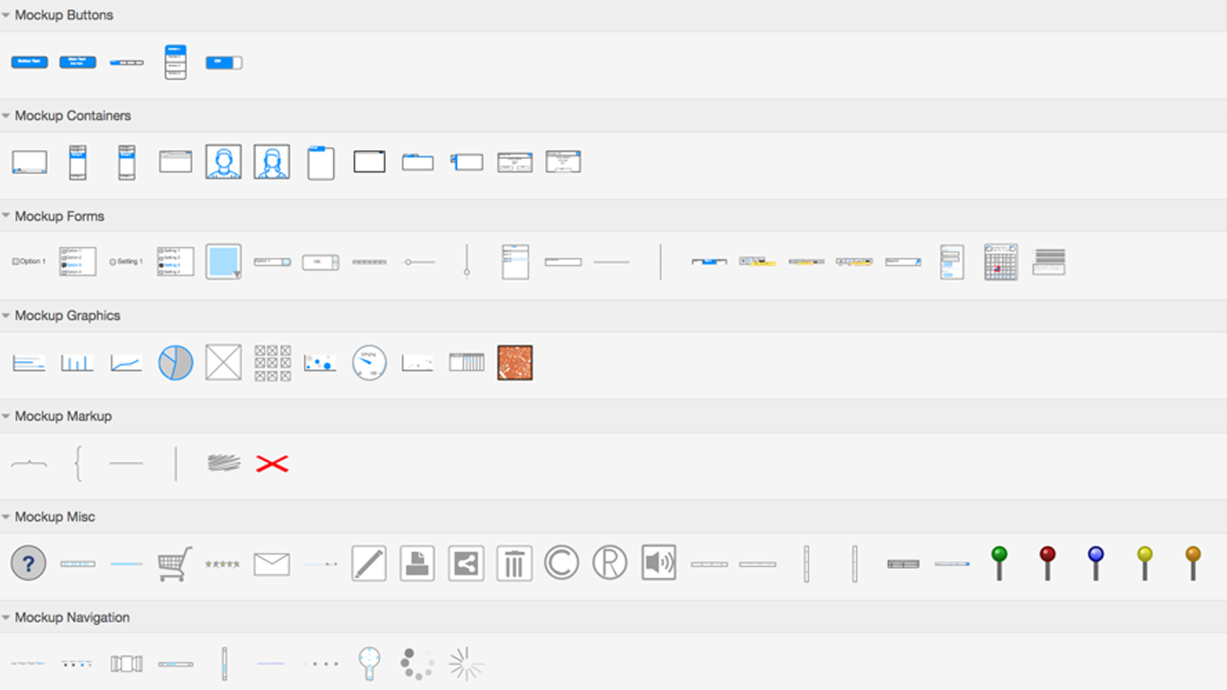Image resolution: width=1227 pixels, height=690 pixels.
Task: Collapse the Mockup Buttons section
Action: 6,15
